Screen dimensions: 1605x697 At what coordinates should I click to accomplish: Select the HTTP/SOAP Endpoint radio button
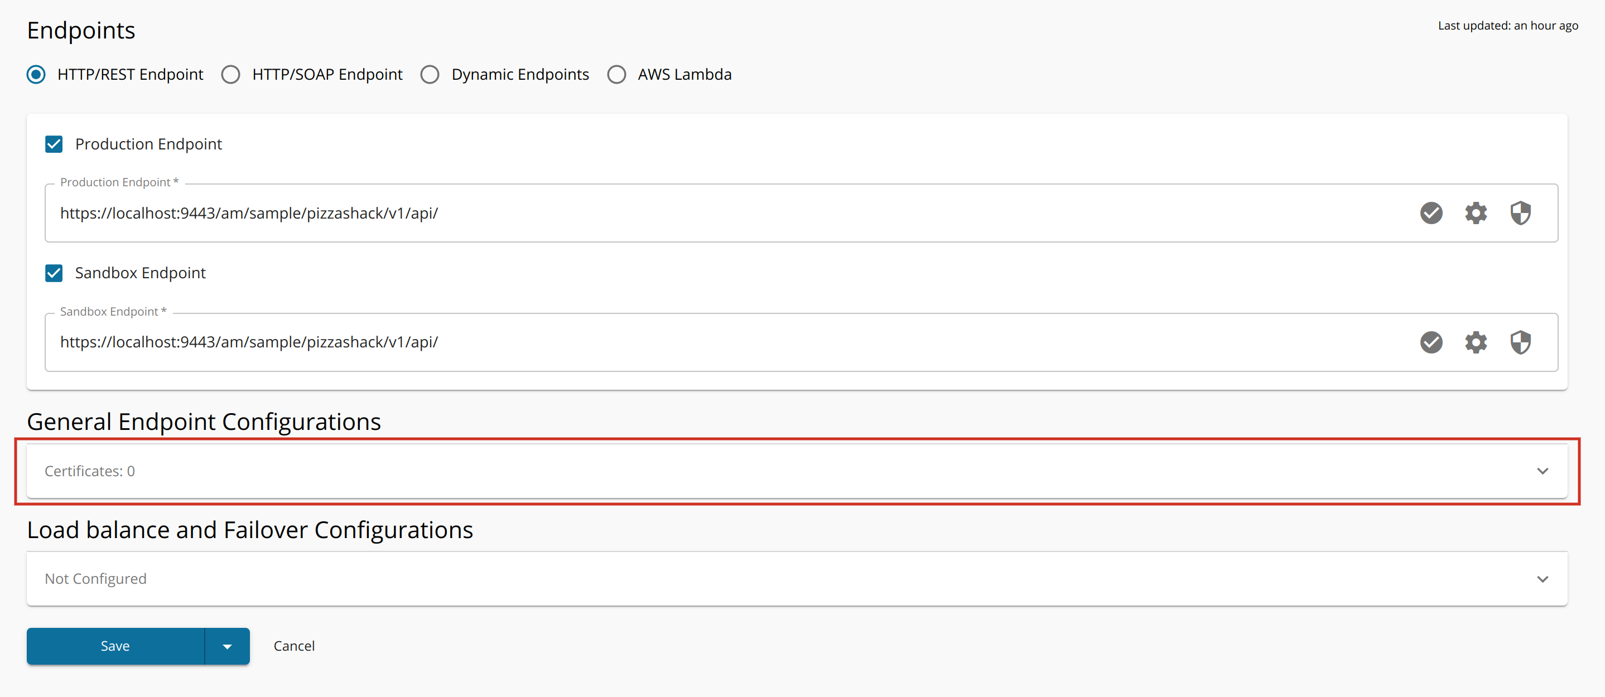230,74
